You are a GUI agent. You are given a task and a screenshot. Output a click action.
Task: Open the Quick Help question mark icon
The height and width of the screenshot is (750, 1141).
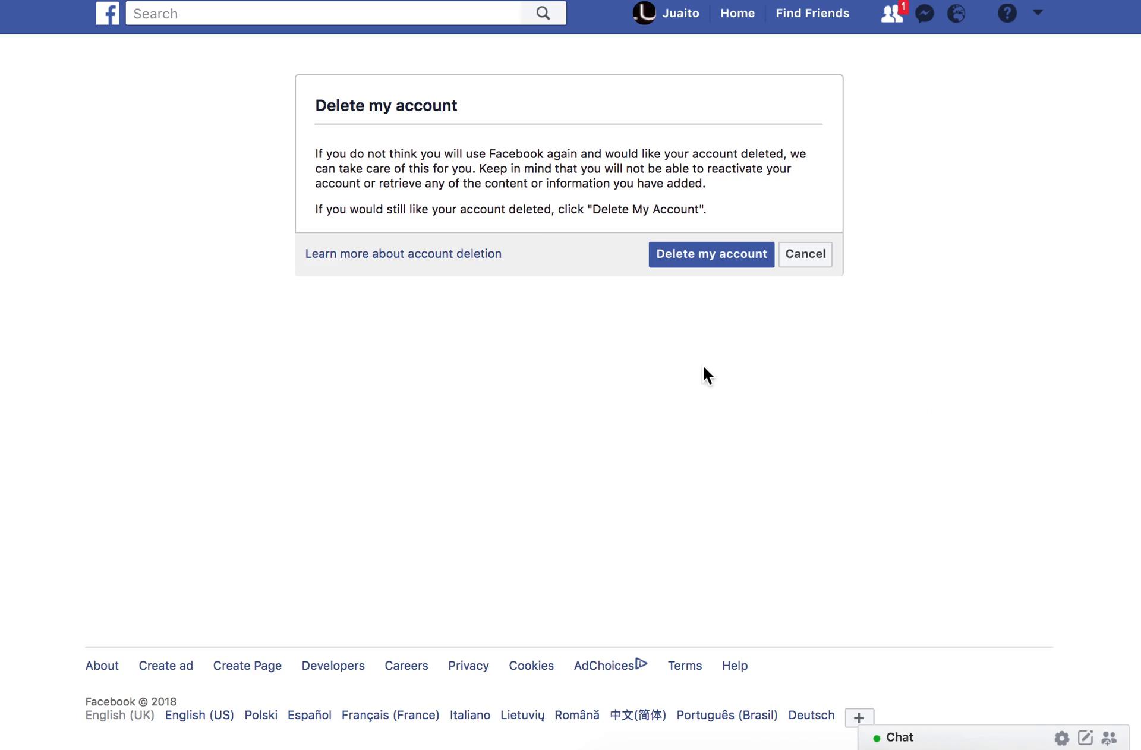tap(1007, 13)
